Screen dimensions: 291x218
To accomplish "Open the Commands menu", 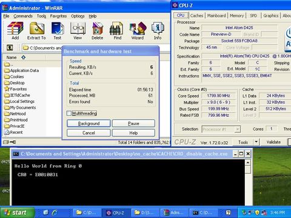I will click(23, 16).
